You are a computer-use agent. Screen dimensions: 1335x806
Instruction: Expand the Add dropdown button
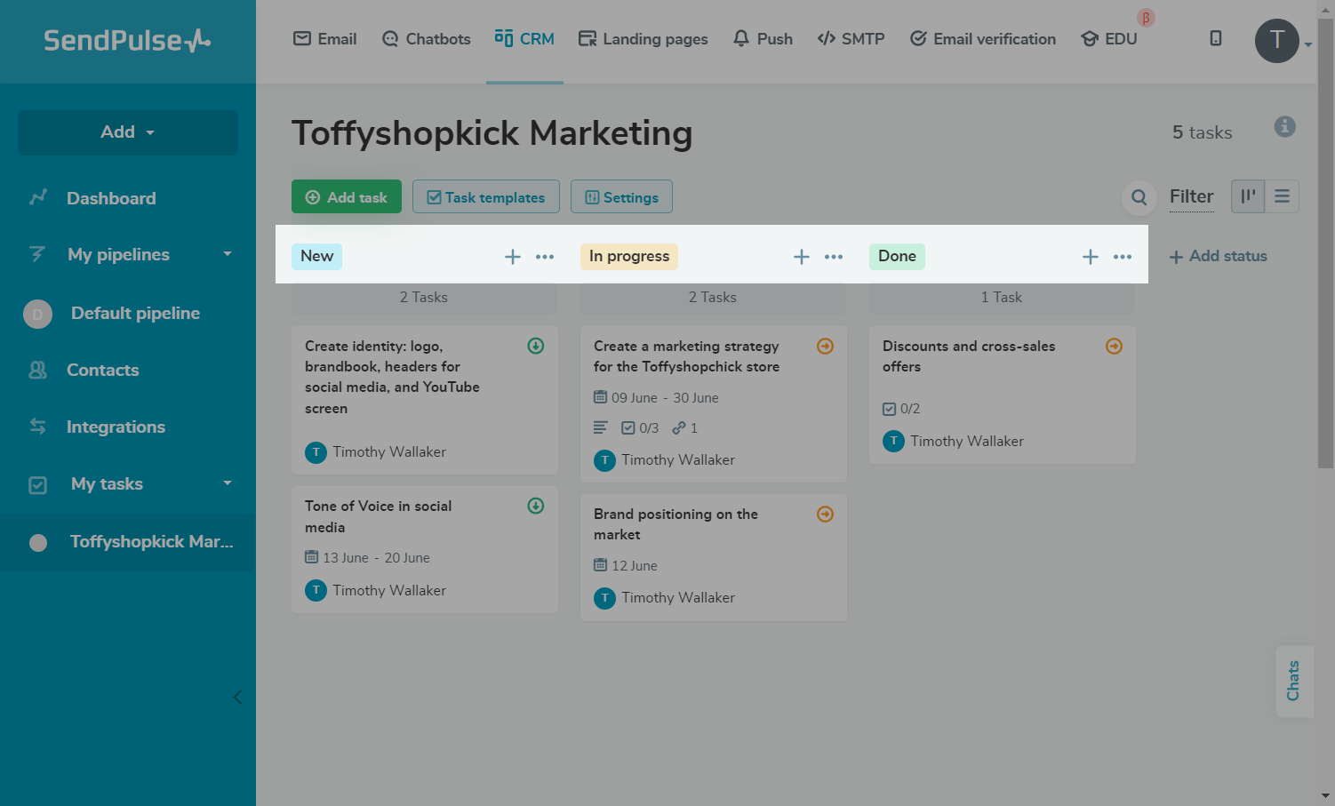[x=128, y=132]
